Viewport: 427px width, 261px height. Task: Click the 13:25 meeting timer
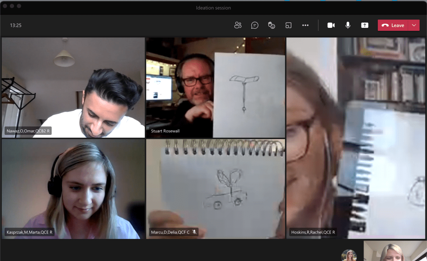(x=16, y=25)
